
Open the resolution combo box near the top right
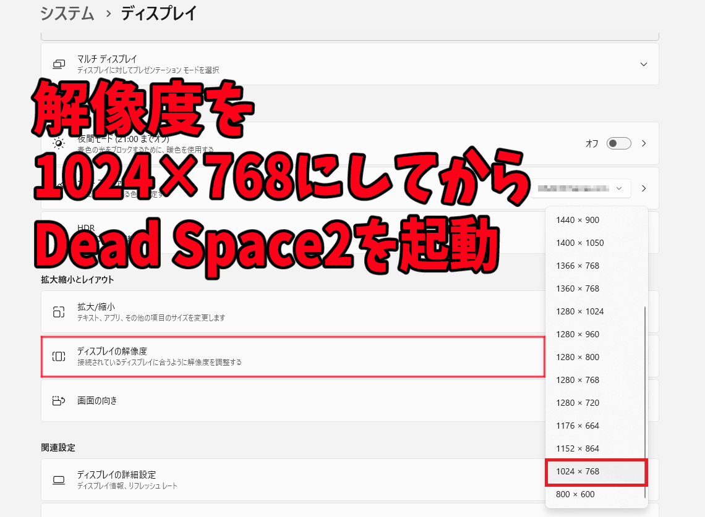click(x=580, y=188)
